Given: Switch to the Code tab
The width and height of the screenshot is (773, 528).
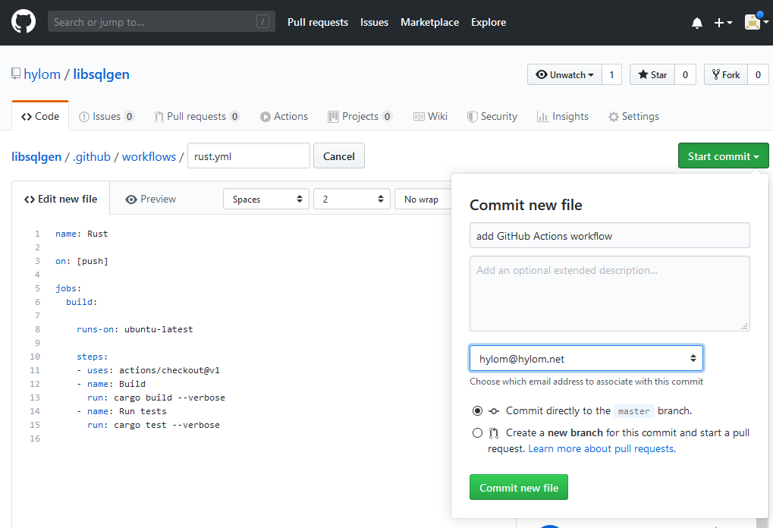Looking at the screenshot, I should click(x=40, y=116).
